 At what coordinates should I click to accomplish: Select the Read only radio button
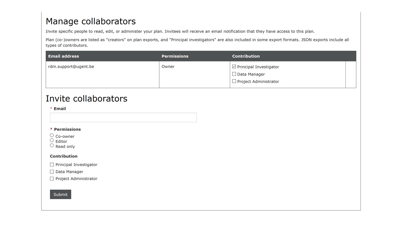[x=52, y=145]
